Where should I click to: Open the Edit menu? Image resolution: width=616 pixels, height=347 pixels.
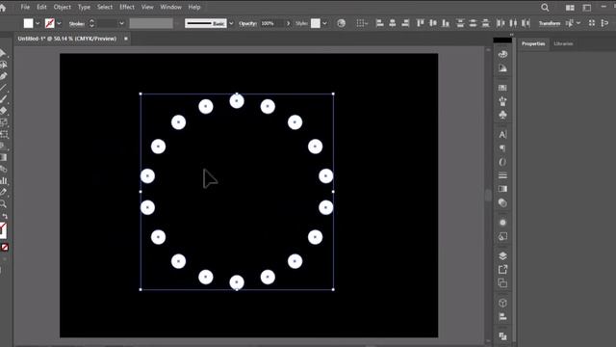41,7
